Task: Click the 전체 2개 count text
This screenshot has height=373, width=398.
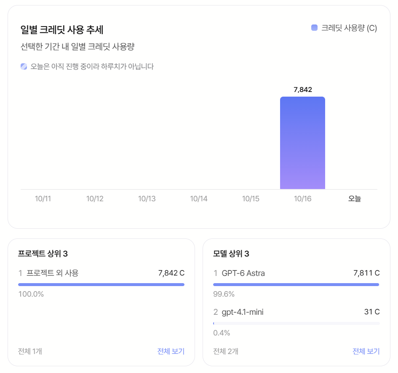Action: pos(226,351)
